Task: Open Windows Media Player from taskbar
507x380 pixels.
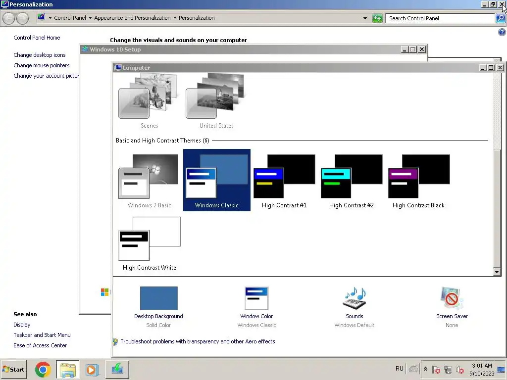Action: click(x=92, y=370)
